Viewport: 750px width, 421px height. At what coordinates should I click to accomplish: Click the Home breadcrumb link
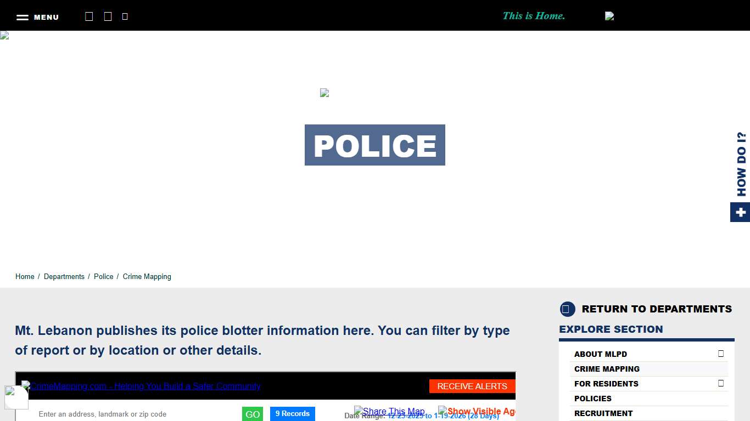coord(25,277)
